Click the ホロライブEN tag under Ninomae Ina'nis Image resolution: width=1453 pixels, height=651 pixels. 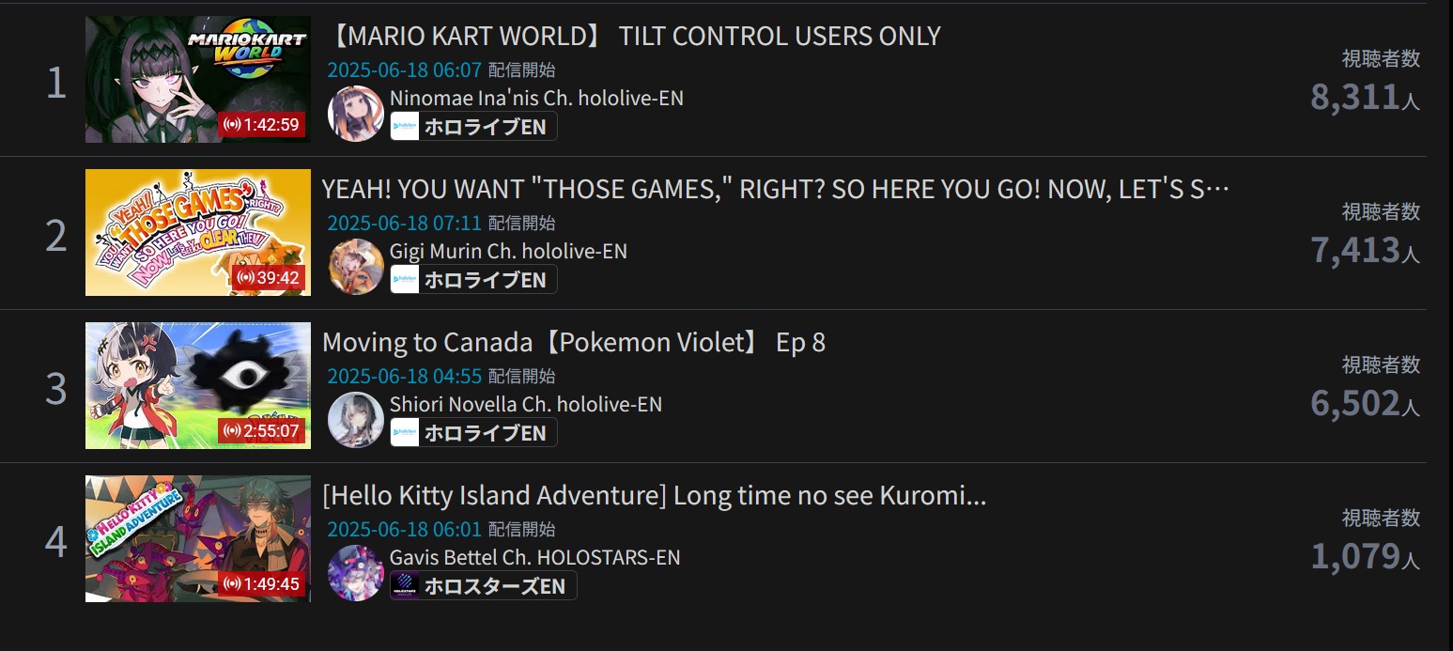(473, 127)
